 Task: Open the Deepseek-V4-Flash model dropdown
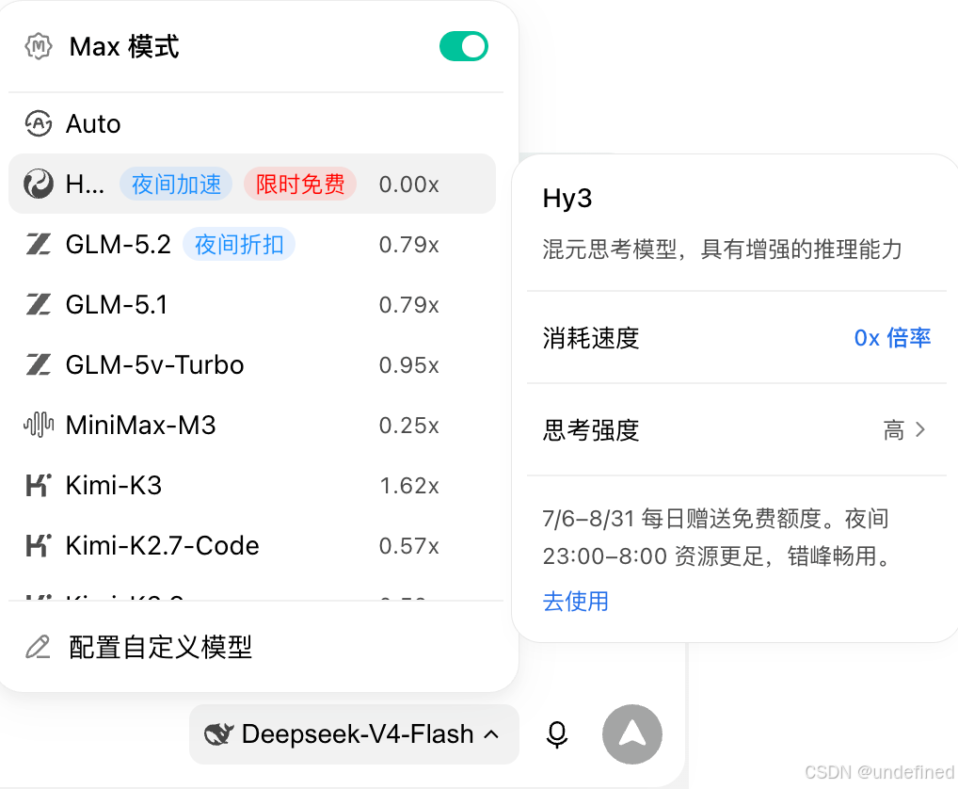point(354,734)
